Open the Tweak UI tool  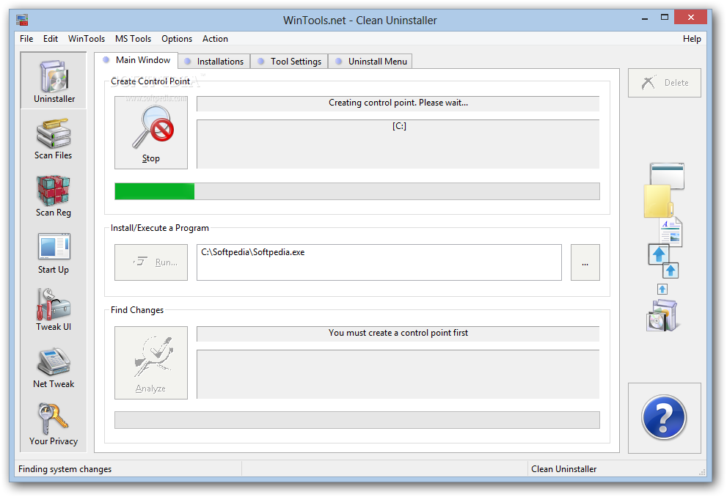click(x=54, y=310)
